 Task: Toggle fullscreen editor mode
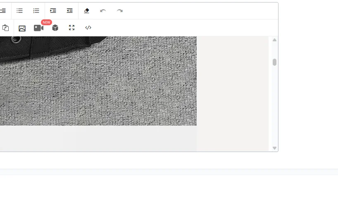tap(72, 28)
